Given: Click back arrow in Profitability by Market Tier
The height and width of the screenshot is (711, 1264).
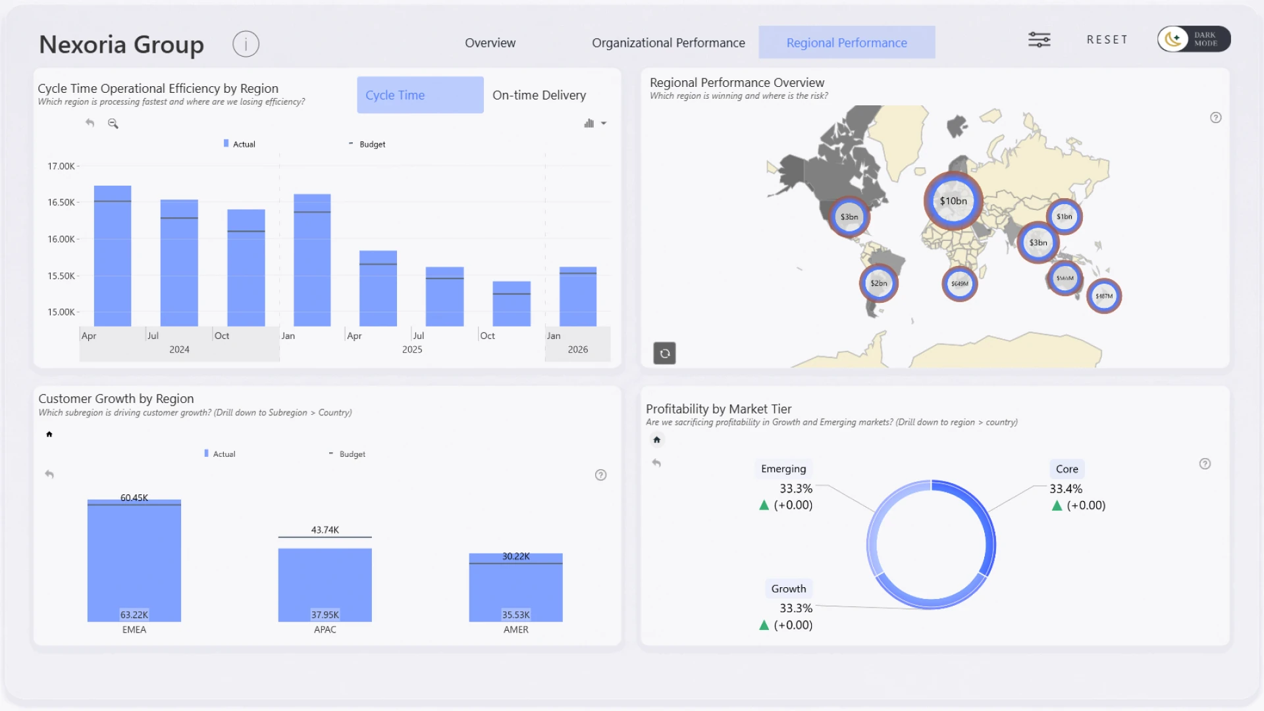Looking at the screenshot, I should tap(656, 463).
